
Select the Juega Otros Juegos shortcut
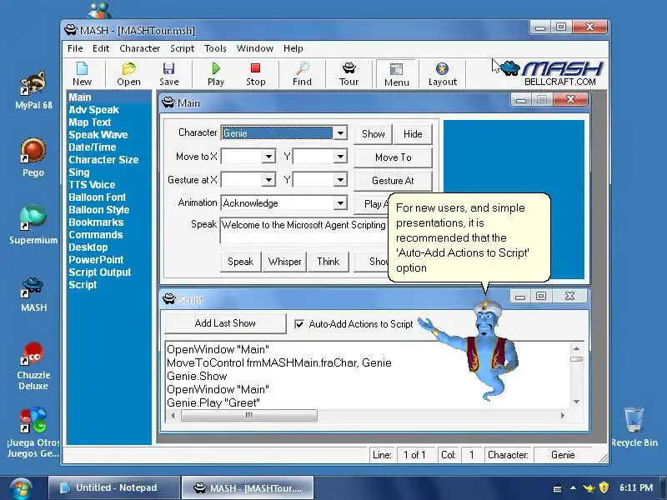tap(33, 432)
